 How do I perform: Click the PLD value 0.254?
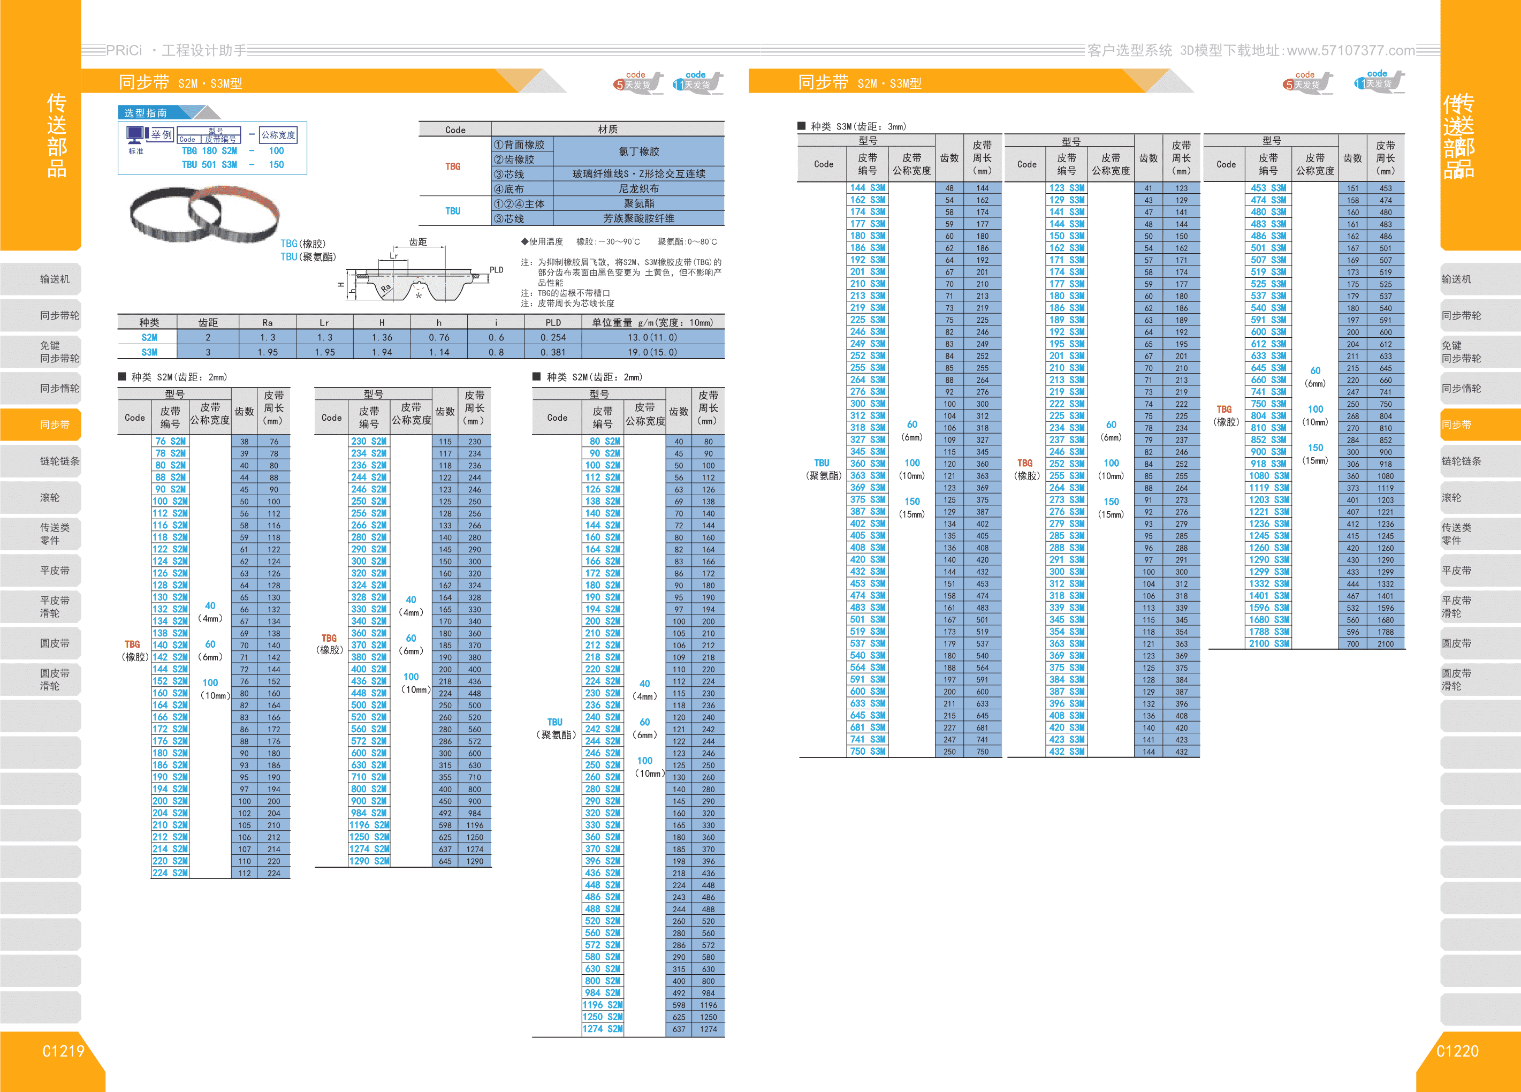(553, 337)
